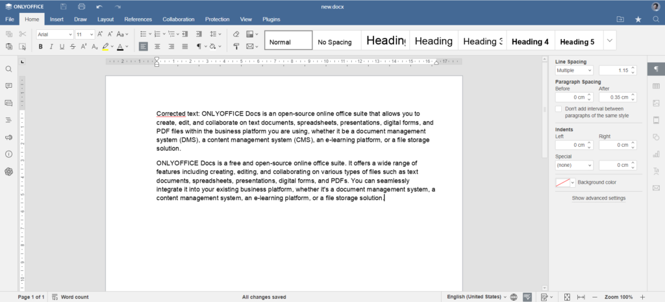
Task: Open the Line Spacing Multiple dropdown
Action: pyautogui.click(x=574, y=70)
